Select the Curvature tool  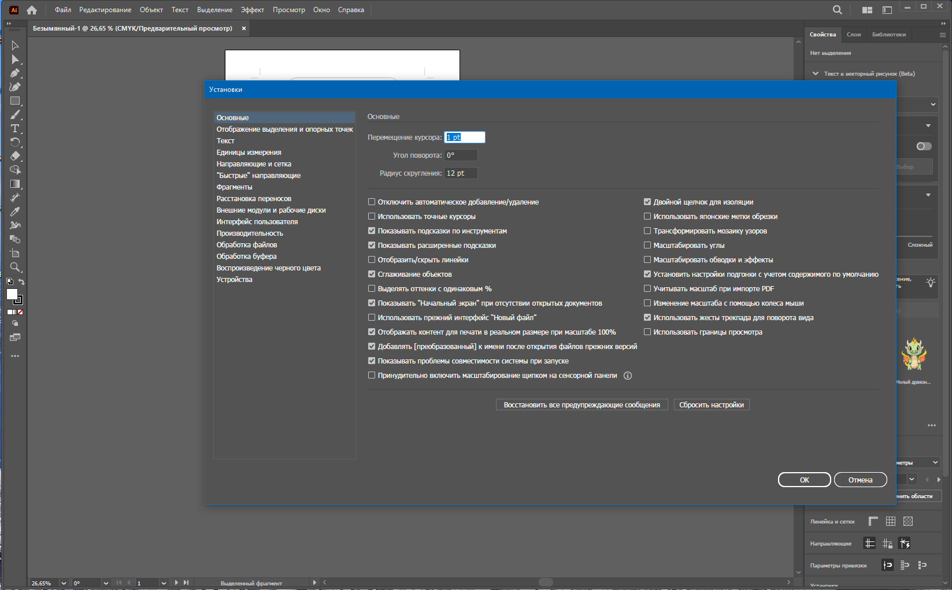[15, 87]
